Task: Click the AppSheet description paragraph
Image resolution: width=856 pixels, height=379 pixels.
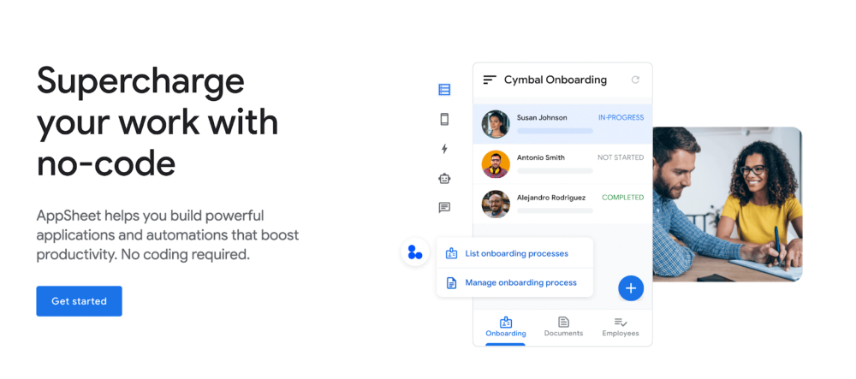Action: (x=168, y=235)
